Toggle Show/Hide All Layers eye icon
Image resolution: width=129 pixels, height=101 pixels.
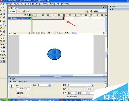pos(25,15)
